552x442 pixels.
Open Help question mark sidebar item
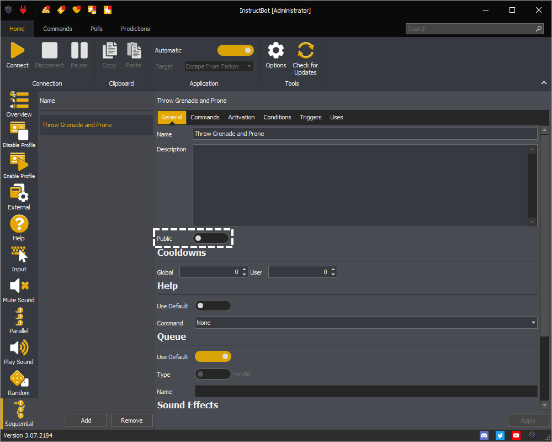tap(19, 228)
